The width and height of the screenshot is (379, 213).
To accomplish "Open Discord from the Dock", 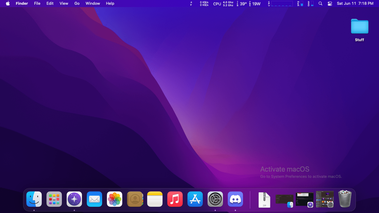I will [235, 199].
